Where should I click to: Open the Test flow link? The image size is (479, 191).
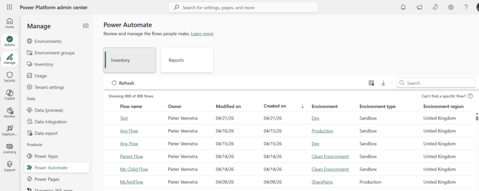click(123, 118)
